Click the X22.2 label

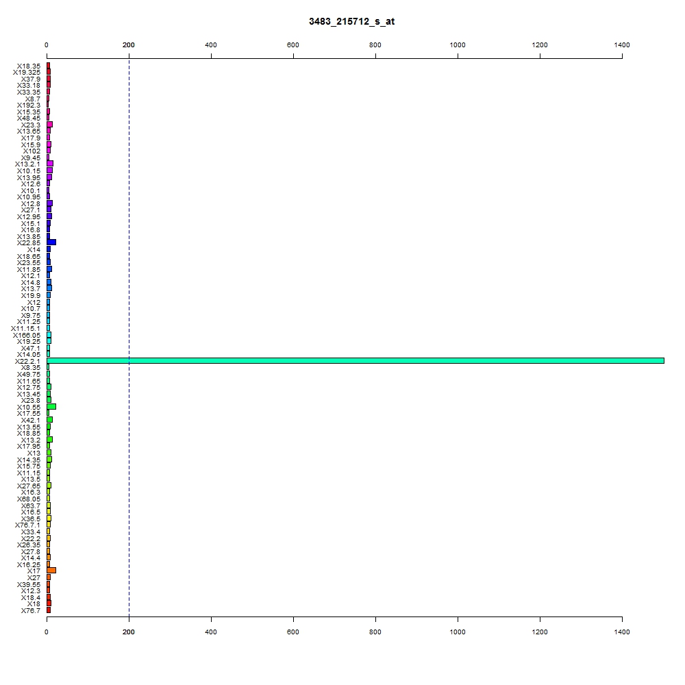[31, 538]
